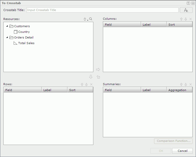Click the Columns Field header

122,24
